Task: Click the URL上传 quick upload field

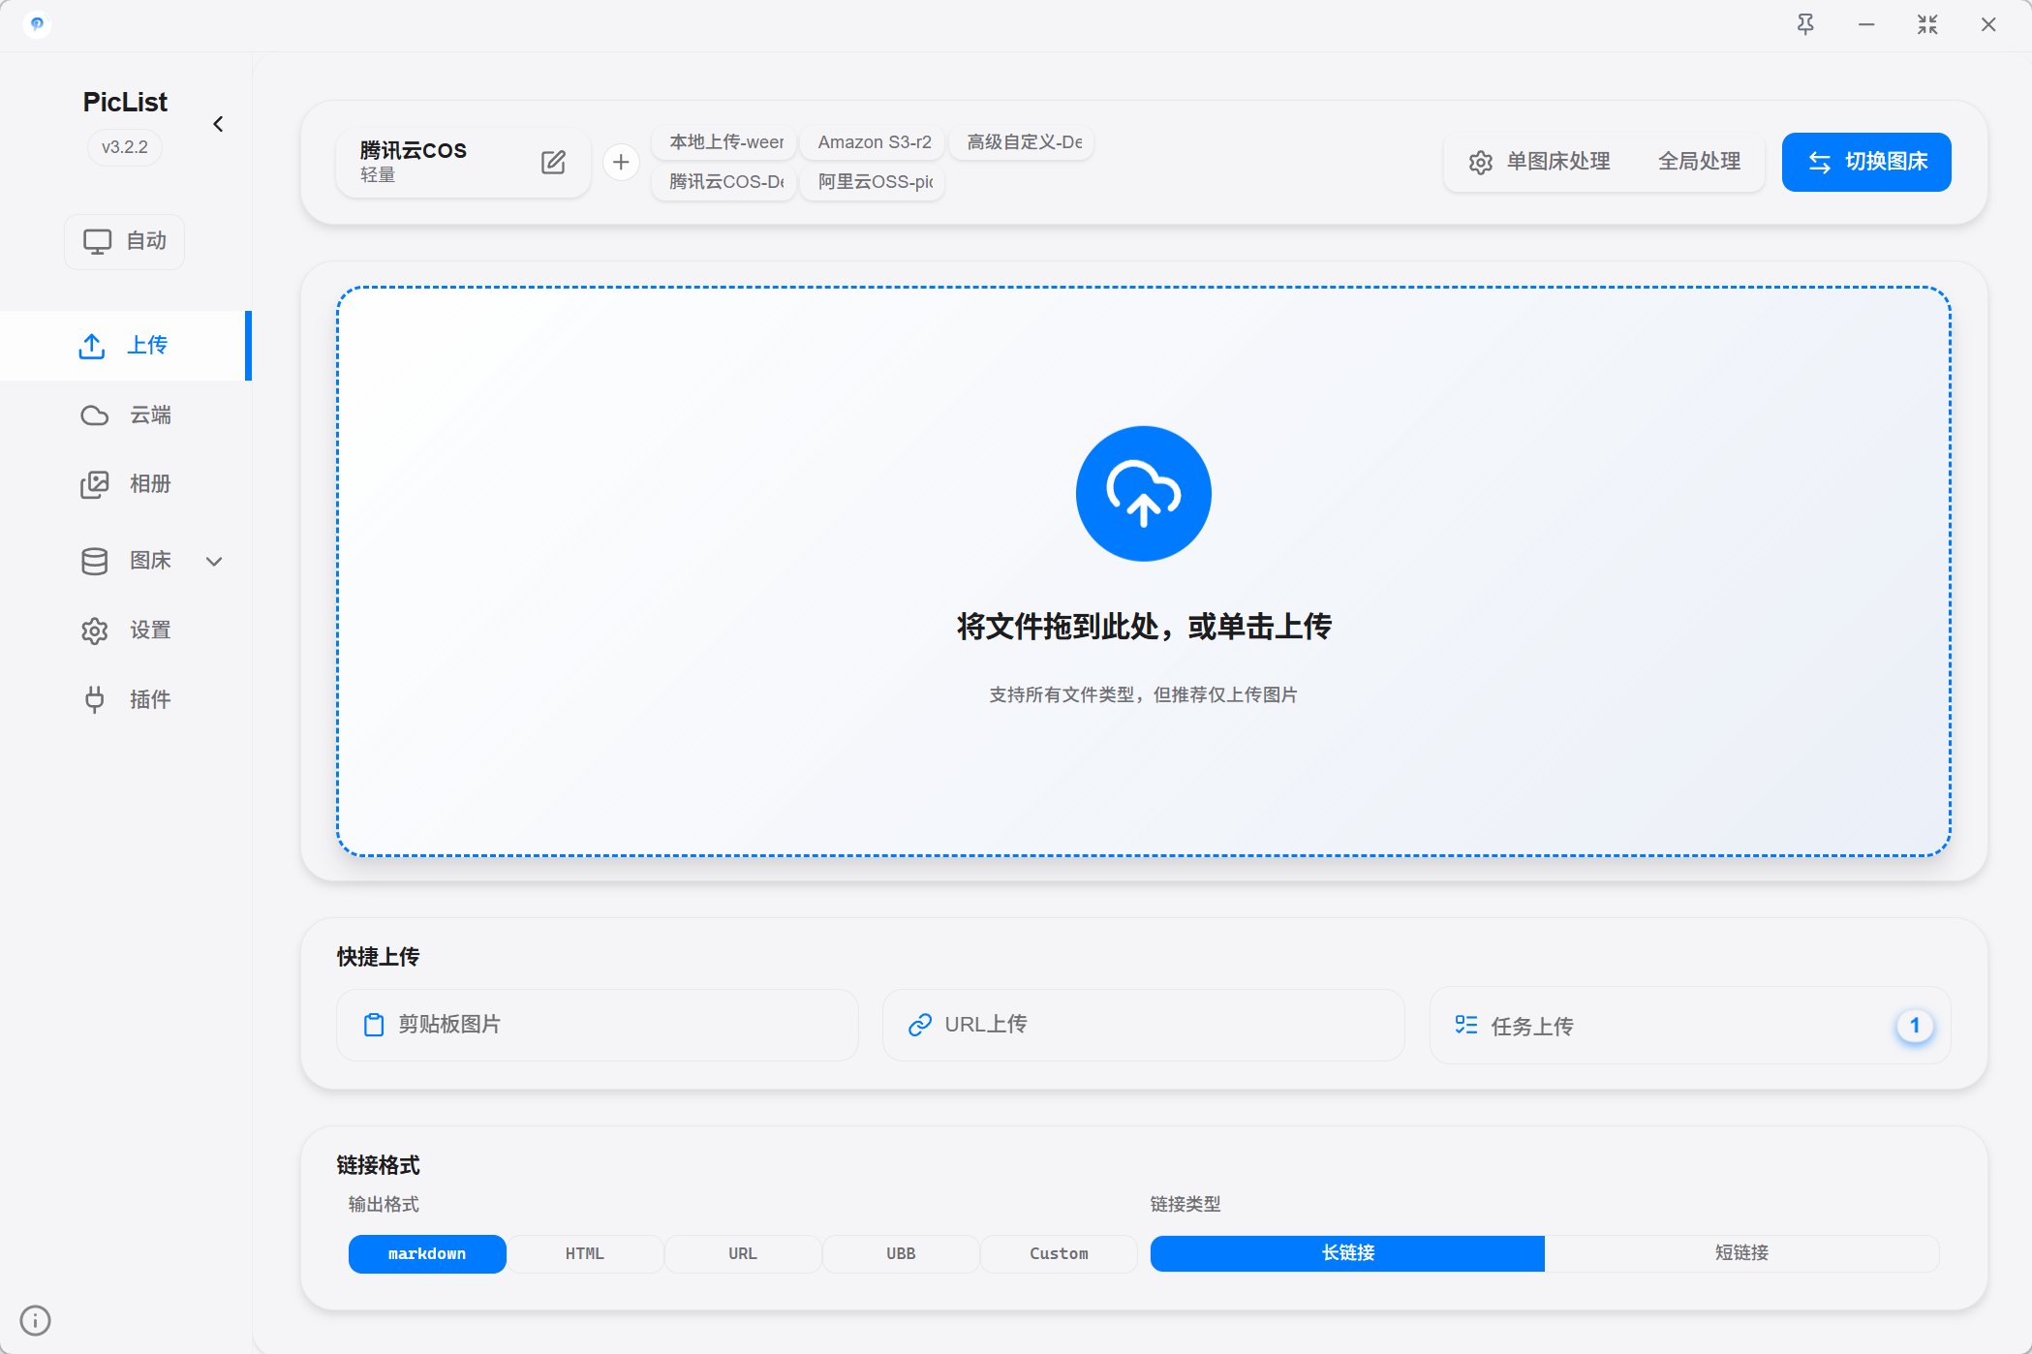Action: [1143, 1025]
